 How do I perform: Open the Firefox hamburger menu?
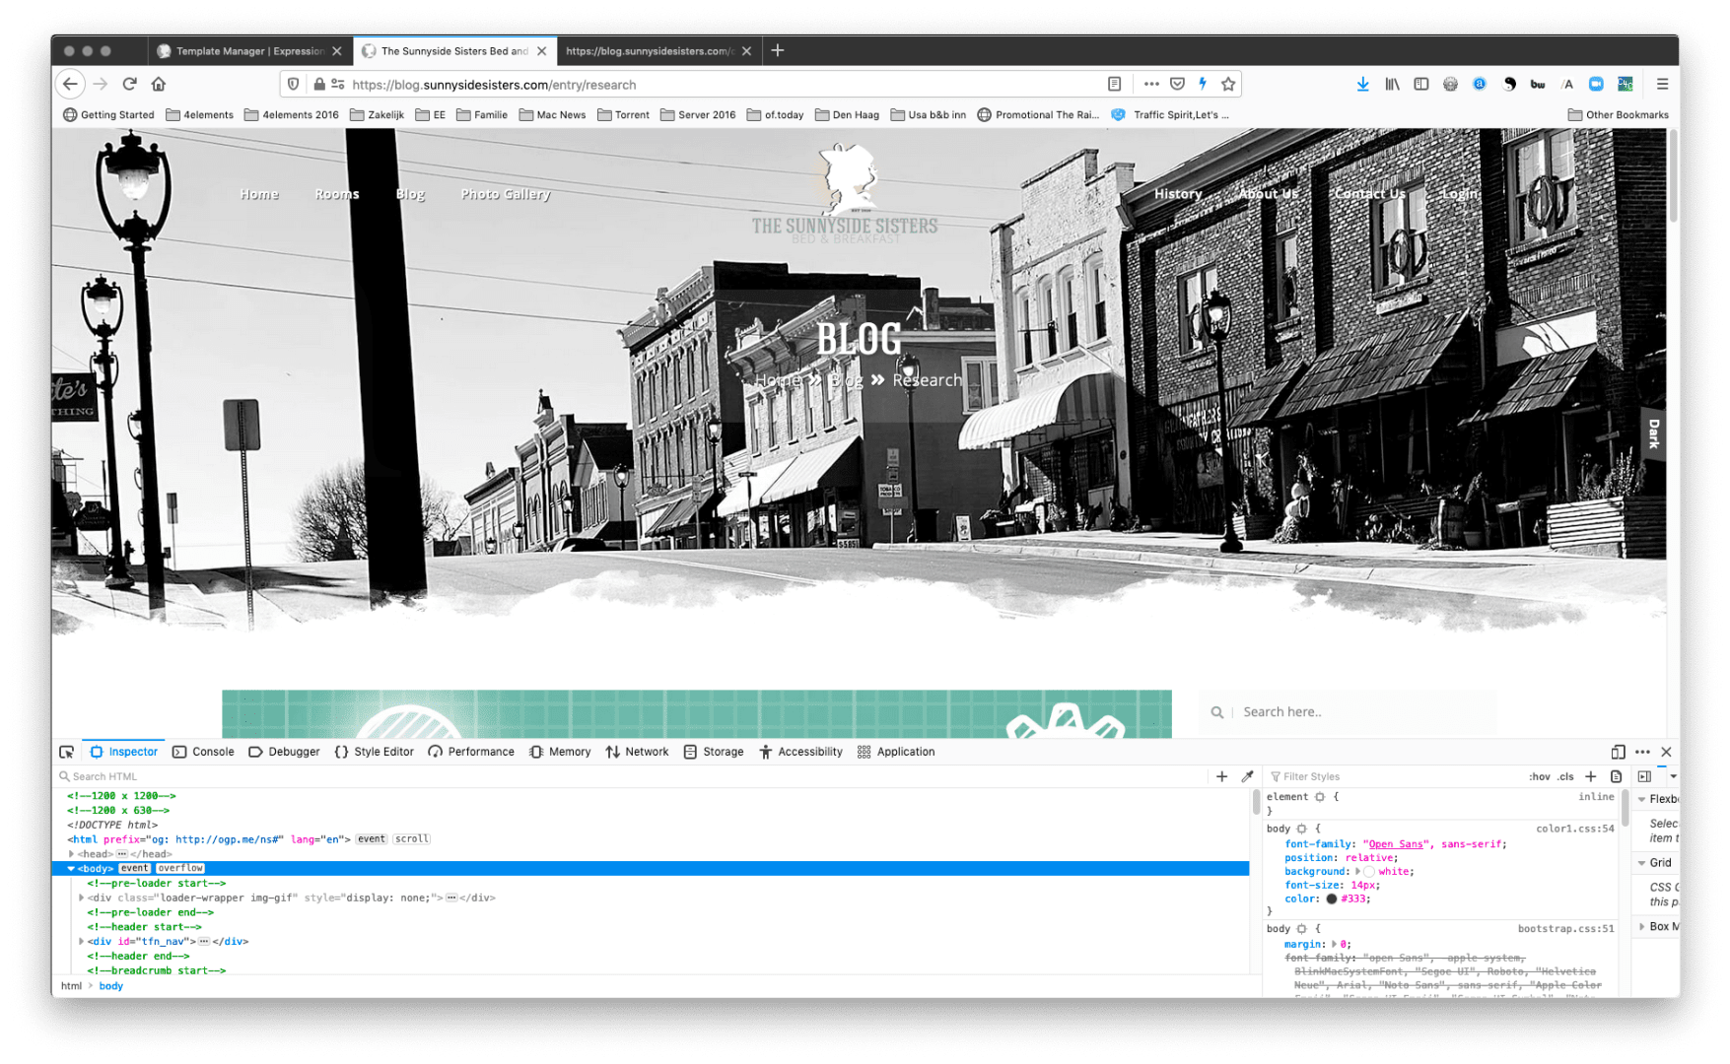click(x=1662, y=84)
